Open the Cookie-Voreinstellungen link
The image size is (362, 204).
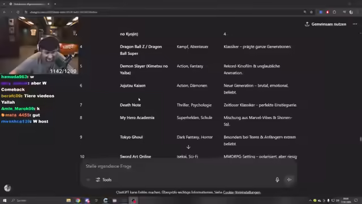point(242,192)
